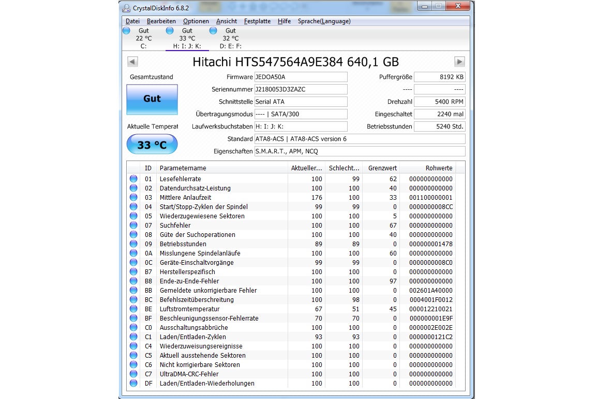Screen dimensions: 596x399
Task: Click status orb of Mittlere Anlaufzeit row
Action: (x=133, y=197)
